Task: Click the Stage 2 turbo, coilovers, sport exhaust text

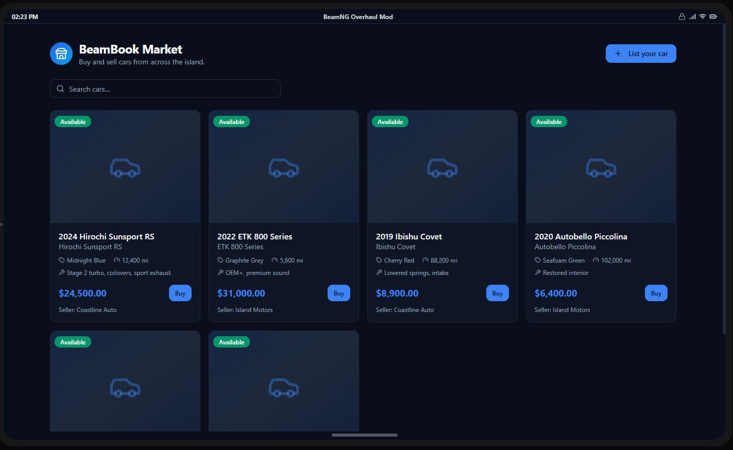Action: pyautogui.click(x=119, y=272)
